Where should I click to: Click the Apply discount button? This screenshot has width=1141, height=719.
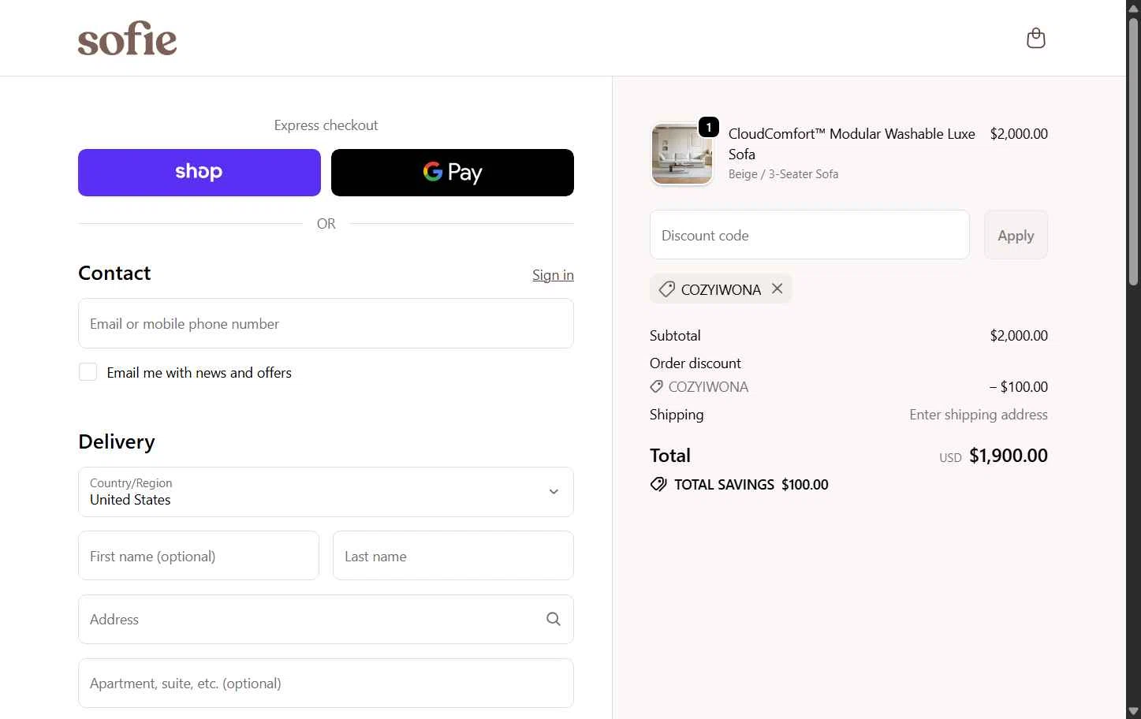pyautogui.click(x=1016, y=235)
